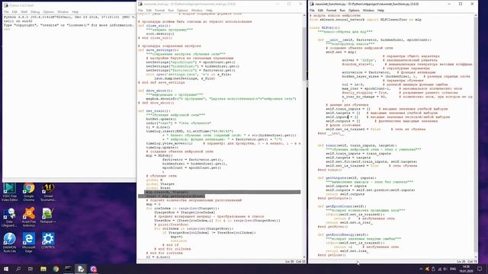Viewport: 488px width, 274px height.
Task: Open Edit menu in neuronet_functions window
Action: (320, 10)
